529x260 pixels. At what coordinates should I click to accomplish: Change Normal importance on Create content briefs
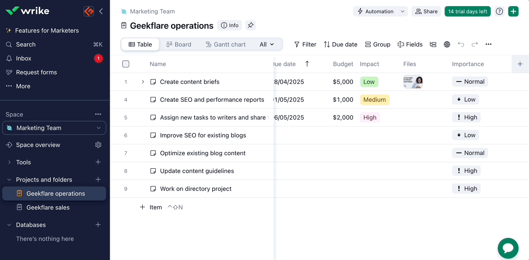click(470, 82)
